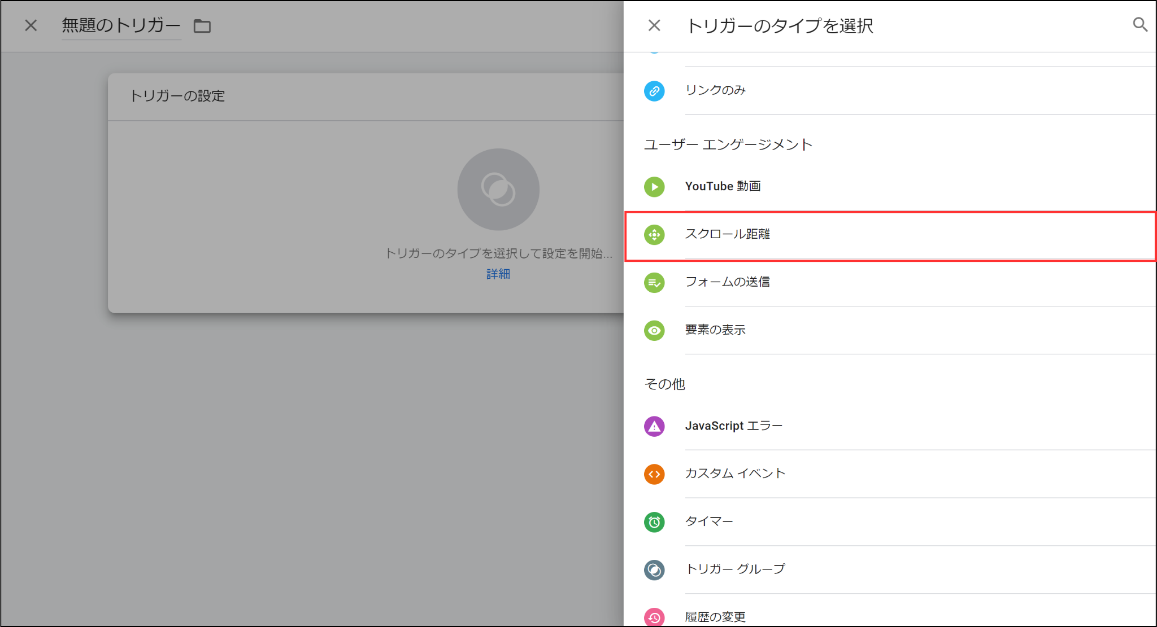1157x627 pixels.
Task: Open search in trigger type panel
Action: point(1140,25)
